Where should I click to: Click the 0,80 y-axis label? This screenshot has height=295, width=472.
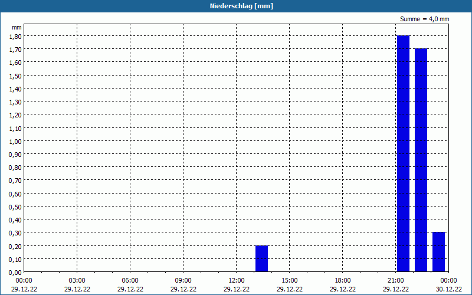(15, 168)
